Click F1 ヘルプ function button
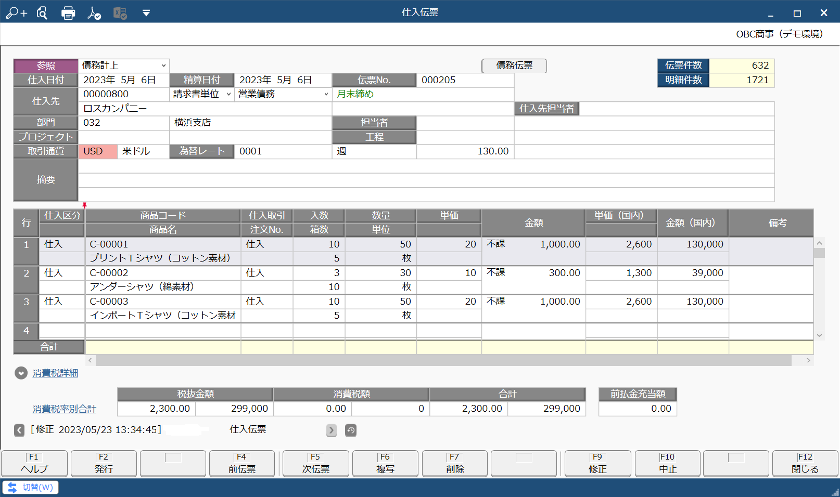Viewport: 840px width, 497px height. (x=34, y=463)
